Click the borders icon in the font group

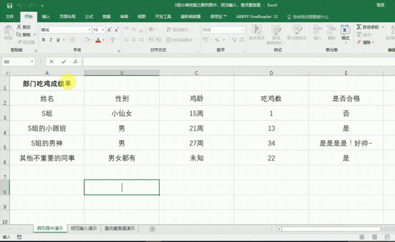tap(73, 40)
